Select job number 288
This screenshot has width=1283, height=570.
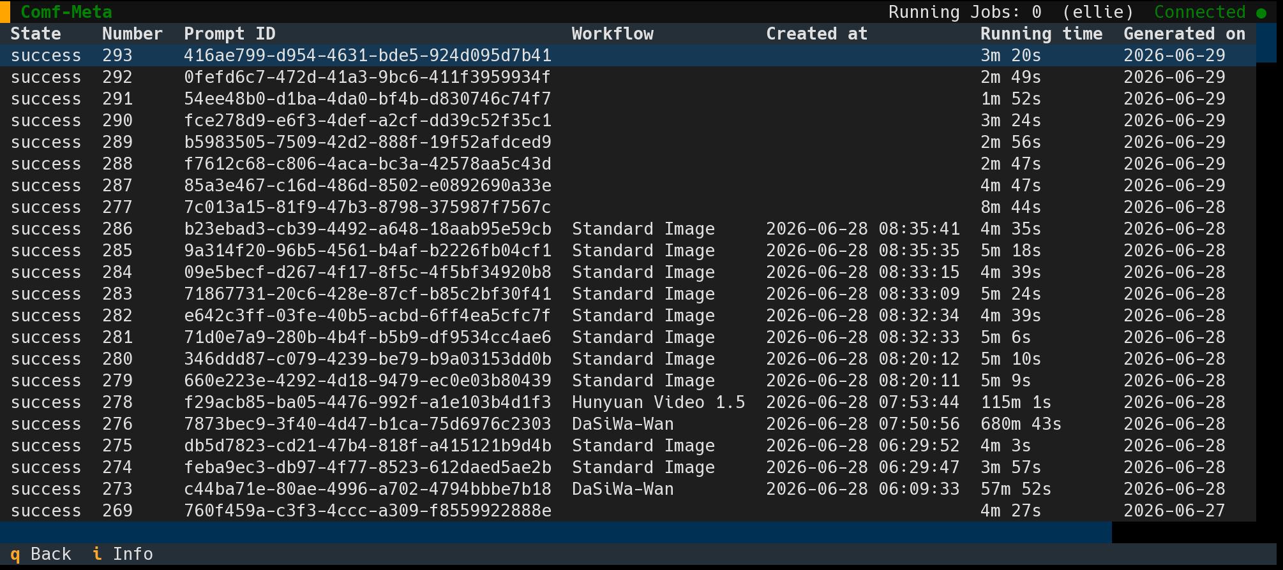(x=117, y=164)
